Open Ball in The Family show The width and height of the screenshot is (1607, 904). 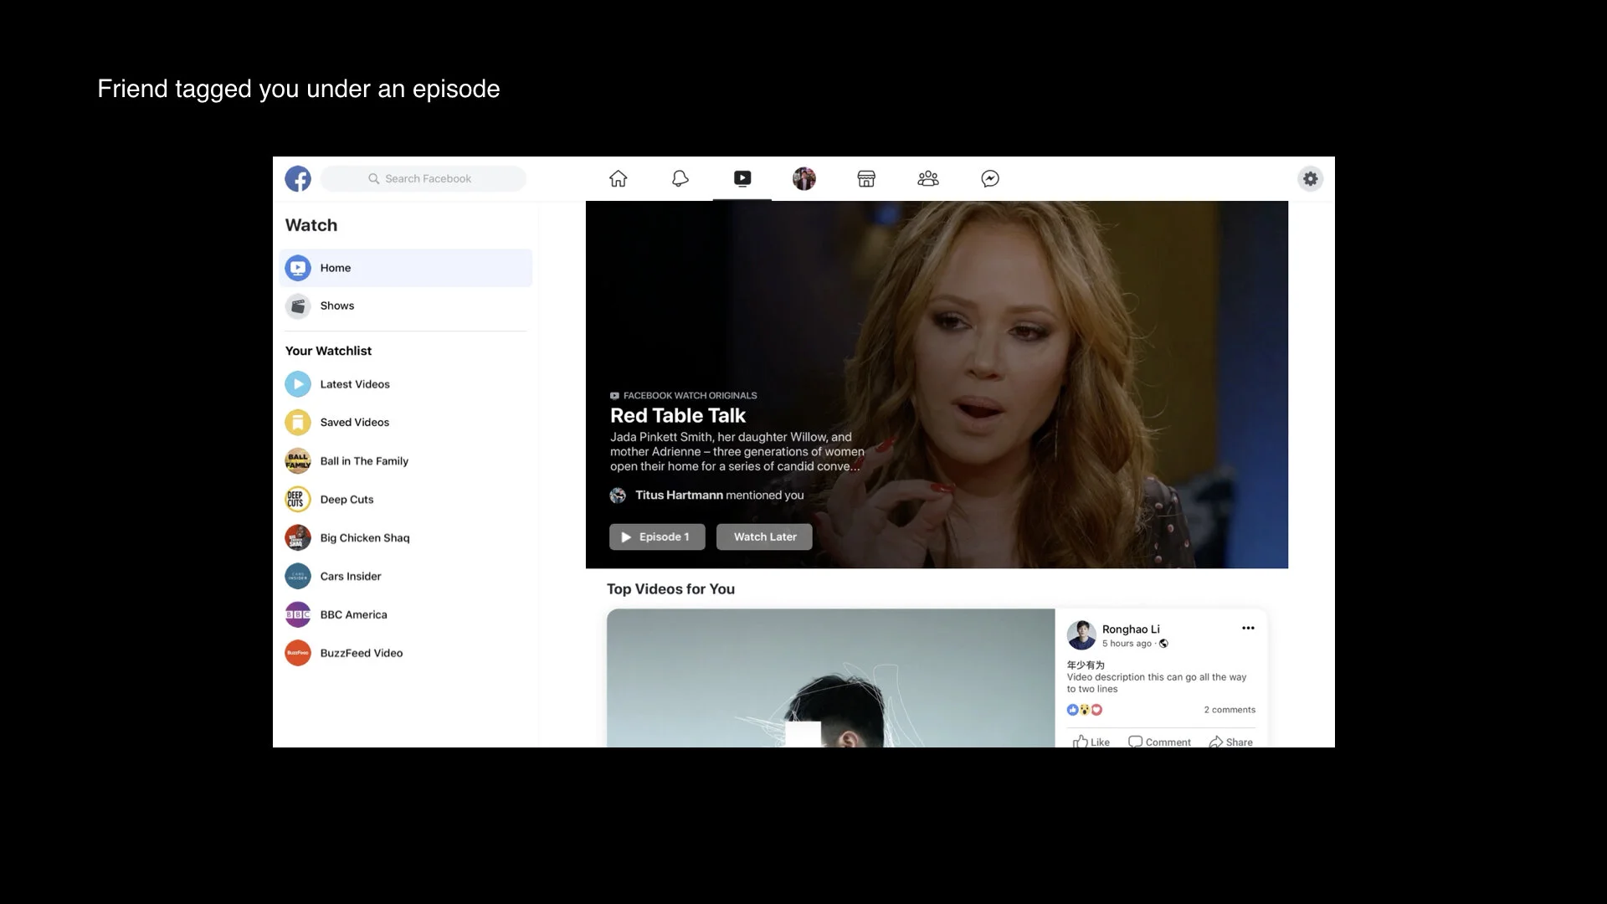(406, 461)
